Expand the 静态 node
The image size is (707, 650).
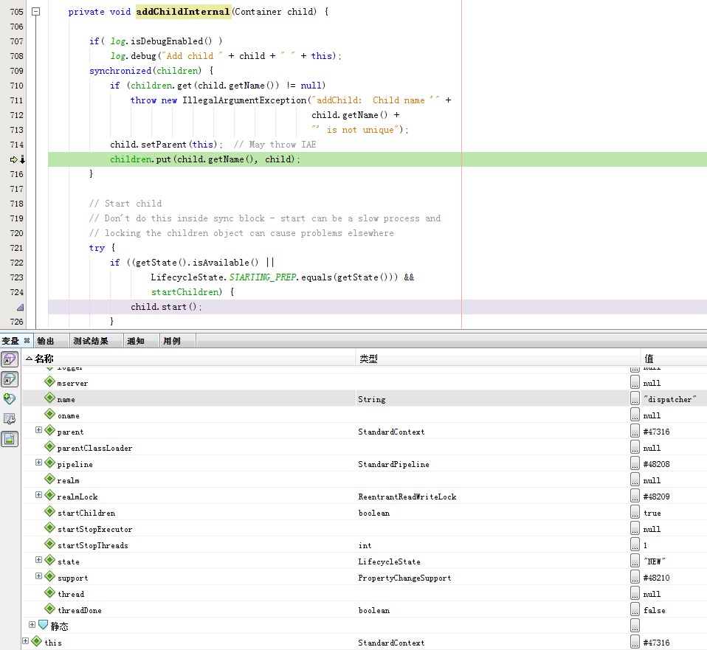coord(32,625)
